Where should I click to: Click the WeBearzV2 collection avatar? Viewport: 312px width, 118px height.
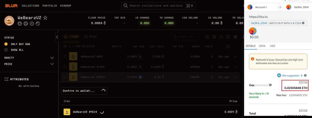(x=9, y=21)
